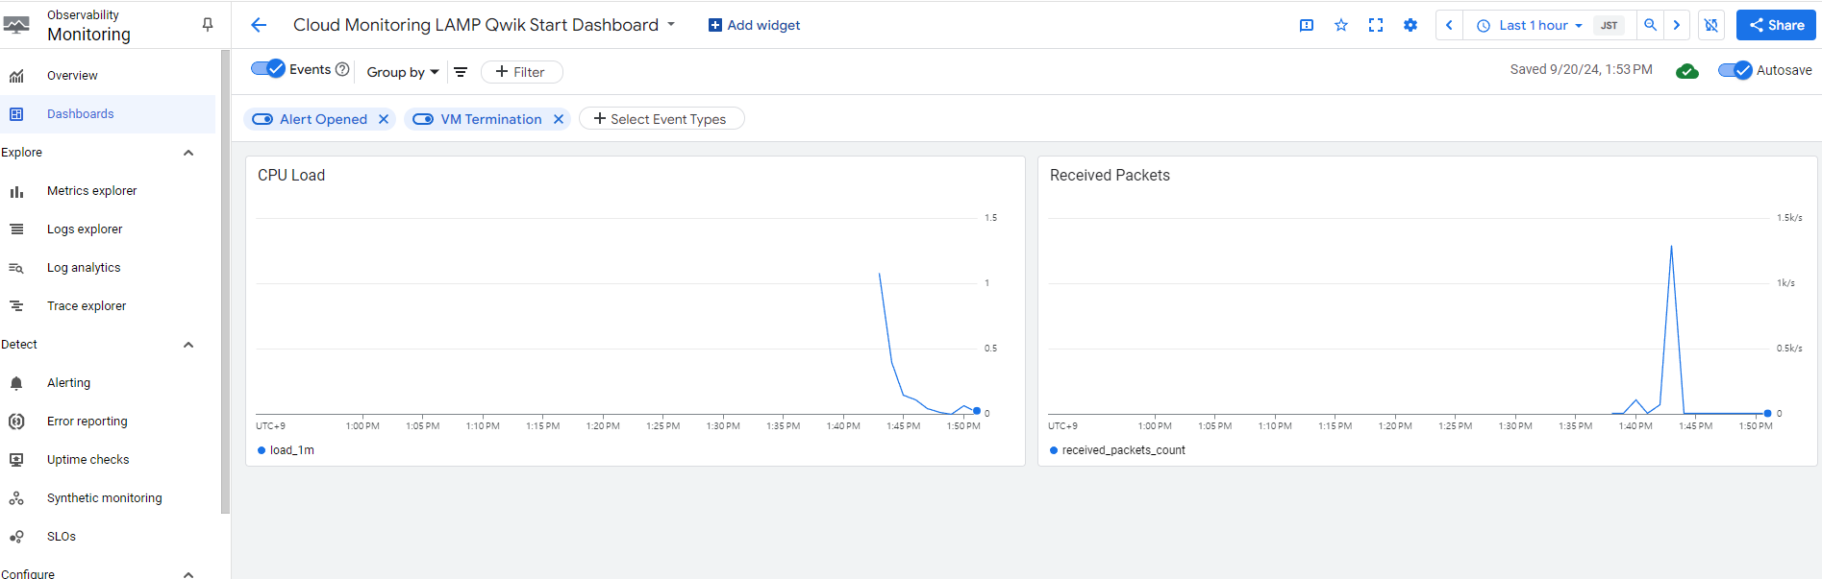This screenshot has height=579, width=1822.
Task: Share the dashboard
Action: point(1776,25)
